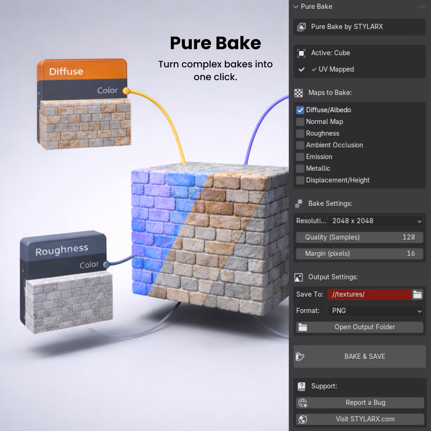This screenshot has height=431, width=431.
Task: Click the BAKE & SAVE button
Action: pos(359,357)
